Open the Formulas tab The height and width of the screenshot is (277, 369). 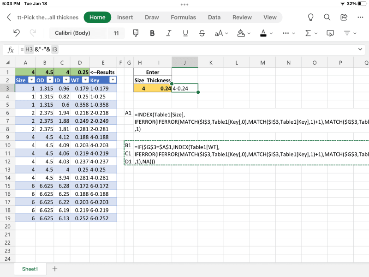(x=183, y=17)
